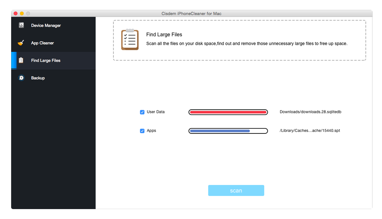Click the Find Large Files heading
The height and width of the screenshot is (219, 382).
164,34
